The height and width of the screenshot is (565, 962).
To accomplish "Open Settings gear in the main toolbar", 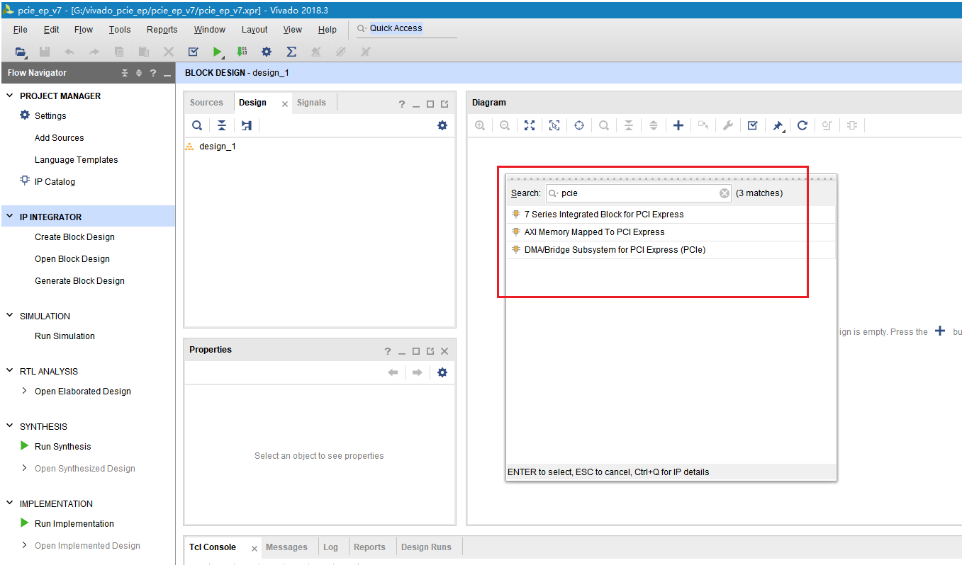I will click(267, 52).
